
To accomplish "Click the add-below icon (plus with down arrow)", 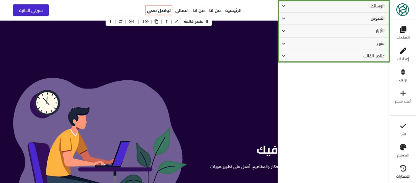I will [x=145, y=22].
